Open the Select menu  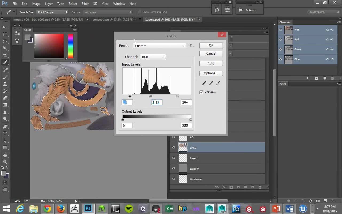click(73, 4)
